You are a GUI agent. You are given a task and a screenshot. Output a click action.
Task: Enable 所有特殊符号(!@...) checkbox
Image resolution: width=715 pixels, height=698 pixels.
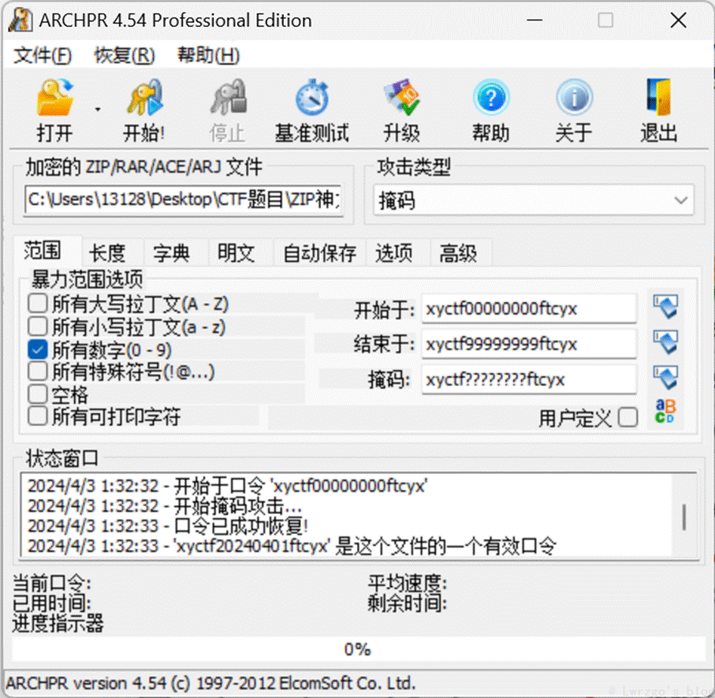[37, 371]
